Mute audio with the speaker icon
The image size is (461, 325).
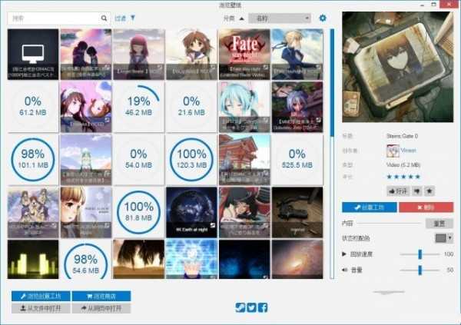click(x=344, y=270)
